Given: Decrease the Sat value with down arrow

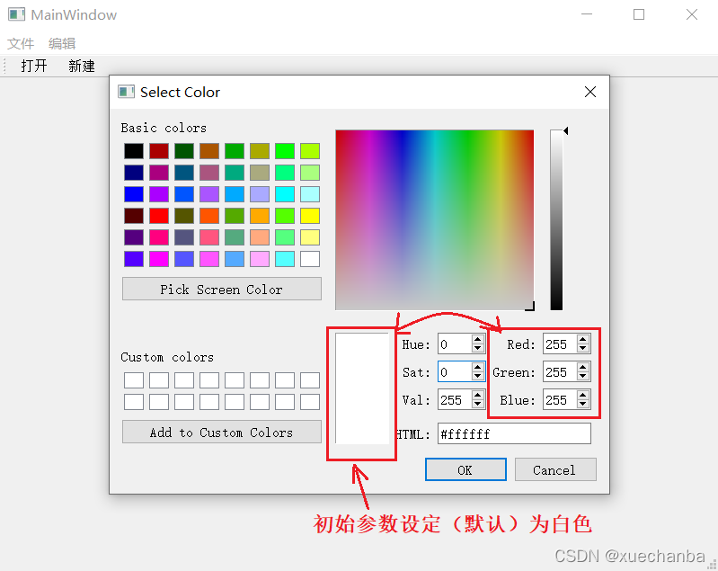Looking at the screenshot, I should (x=477, y=377).
